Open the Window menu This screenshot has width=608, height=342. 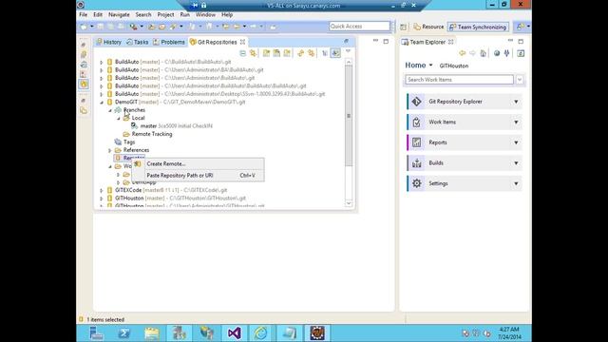point(205,15)
